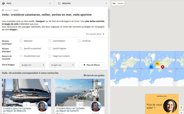184x114 pixels.
Task: Click the arrow icon after En savoir plus
Action: point(103,34)
